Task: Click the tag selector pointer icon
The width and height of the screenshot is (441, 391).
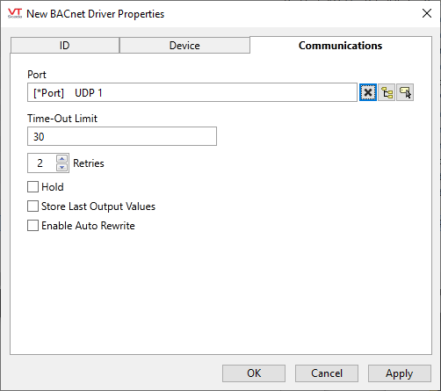Action: [405, 92]
